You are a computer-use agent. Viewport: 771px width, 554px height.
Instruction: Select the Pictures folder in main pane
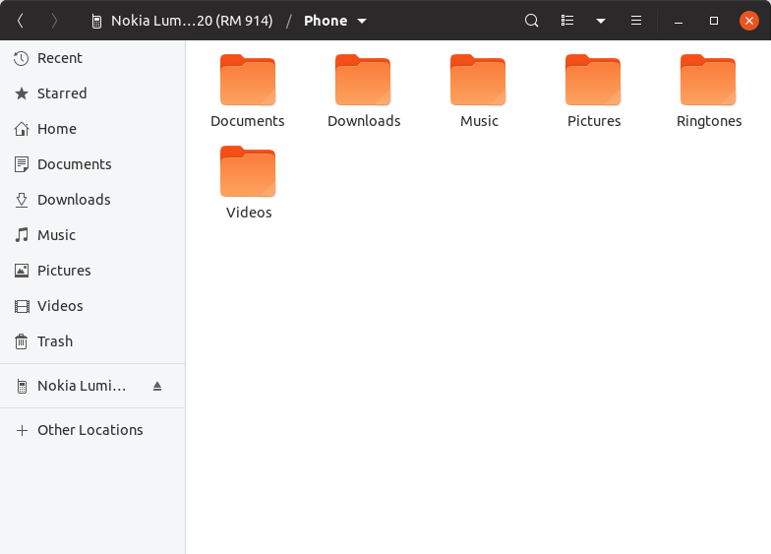point(593,81)
